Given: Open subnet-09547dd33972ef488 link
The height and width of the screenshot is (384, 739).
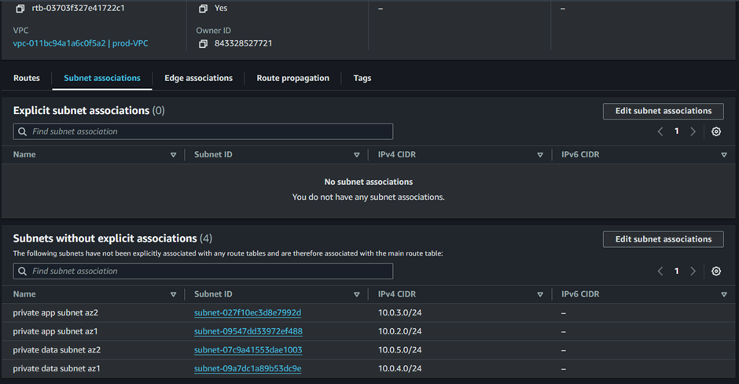Looking at the screenshot, I should click(248, 331).
